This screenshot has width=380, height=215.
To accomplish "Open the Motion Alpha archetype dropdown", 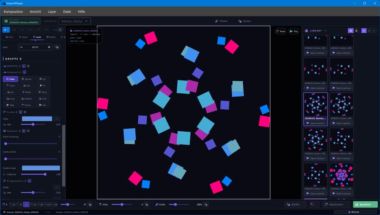I will [75, 21].
